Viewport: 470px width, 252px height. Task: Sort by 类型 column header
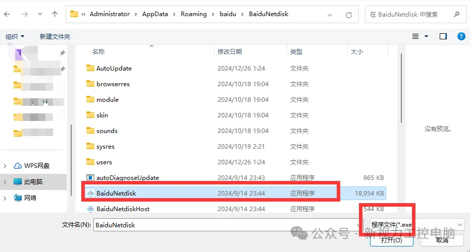point(296,52)
